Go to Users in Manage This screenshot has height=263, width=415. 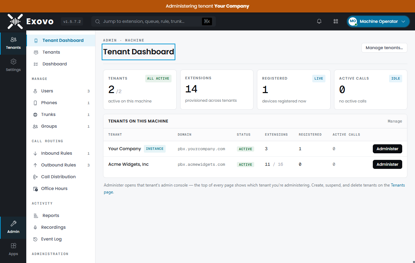tap(61, 91)
